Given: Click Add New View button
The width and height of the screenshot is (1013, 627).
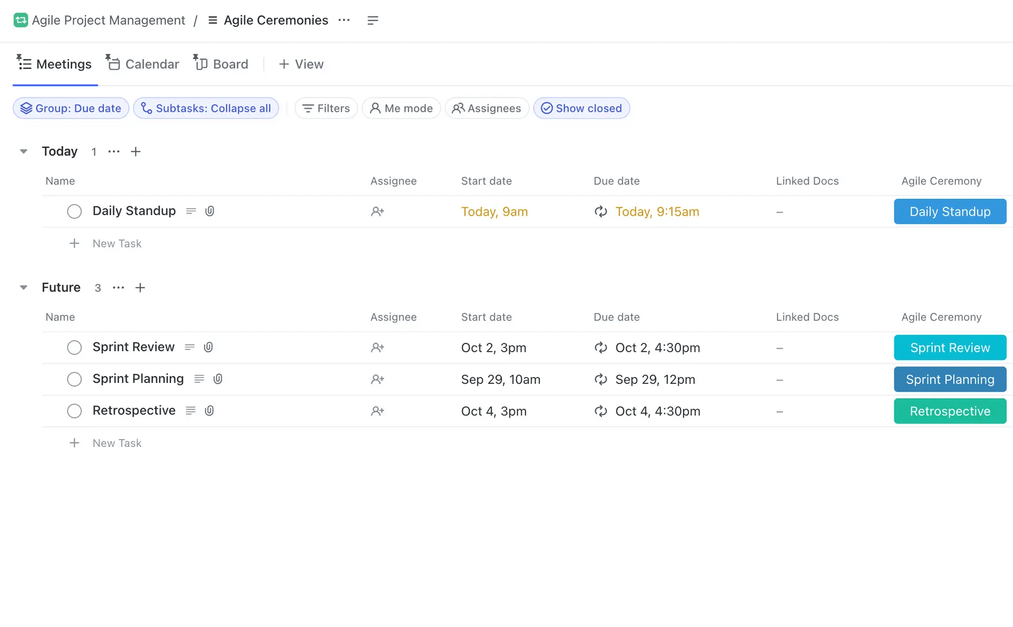Looking at the screenshot, I should (x=301, y=64).
